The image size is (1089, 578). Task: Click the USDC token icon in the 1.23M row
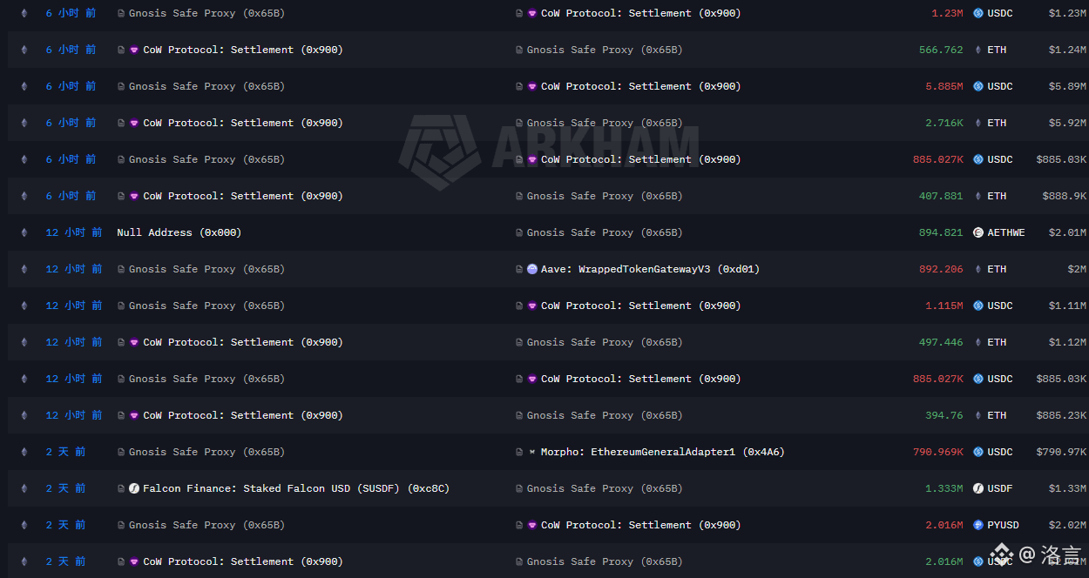[x=977, y=13]
